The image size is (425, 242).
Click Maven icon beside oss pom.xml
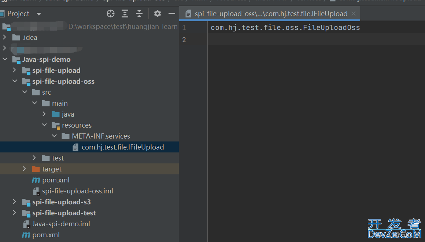click(36, 180)
